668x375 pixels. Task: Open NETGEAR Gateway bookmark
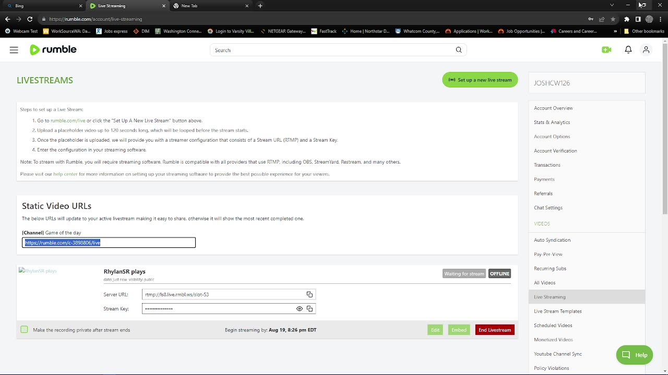point(282,31)
